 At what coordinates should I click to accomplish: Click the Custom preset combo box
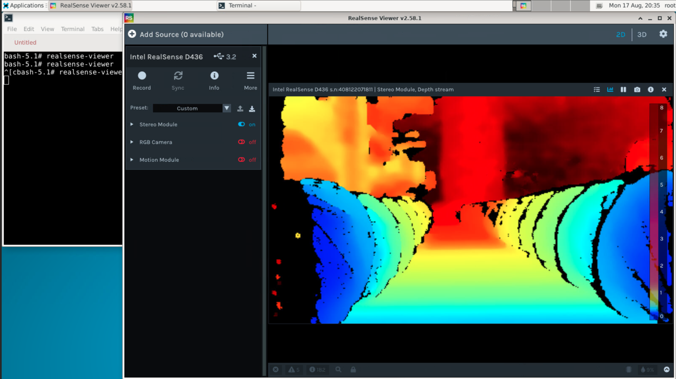click(x=187, y=108)
